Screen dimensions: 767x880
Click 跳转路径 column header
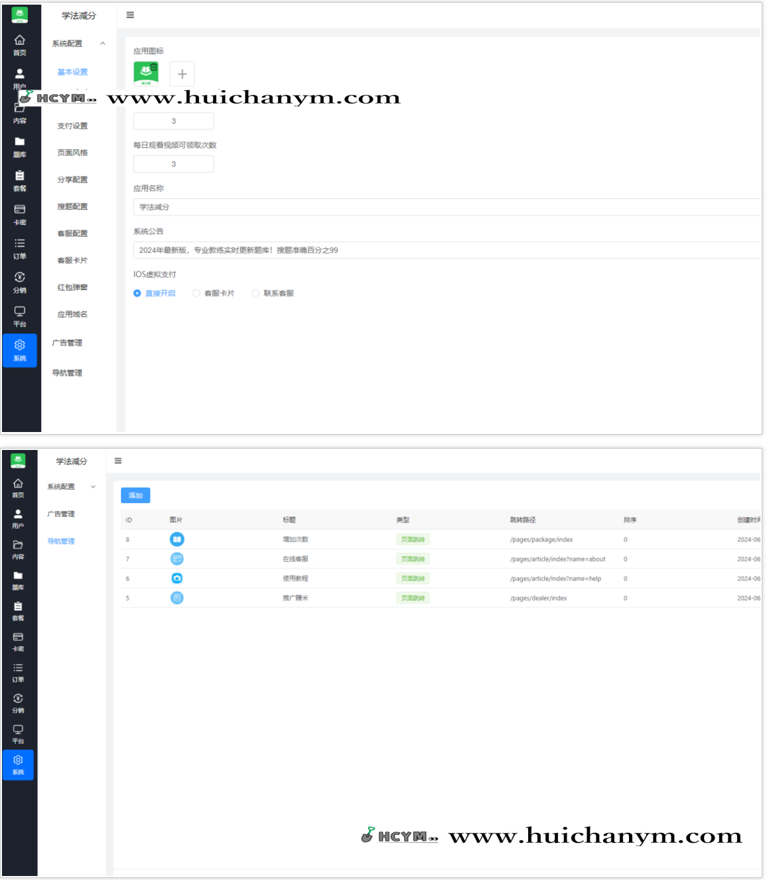click(x=523, y=520)
